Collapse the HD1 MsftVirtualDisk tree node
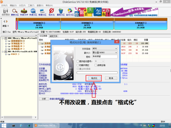 pos(3,52)
